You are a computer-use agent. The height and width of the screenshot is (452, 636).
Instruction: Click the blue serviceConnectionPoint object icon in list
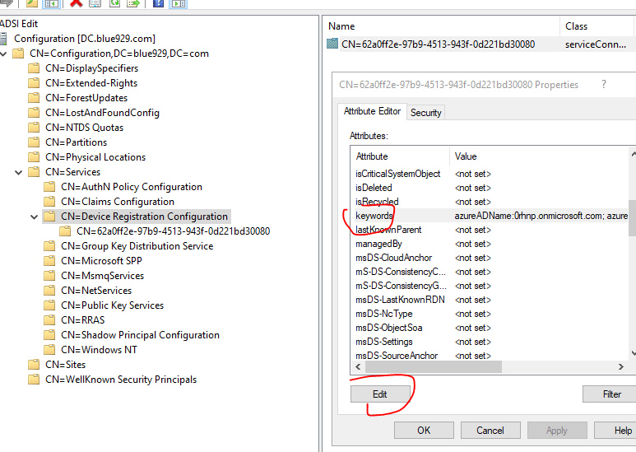(332, 44)
